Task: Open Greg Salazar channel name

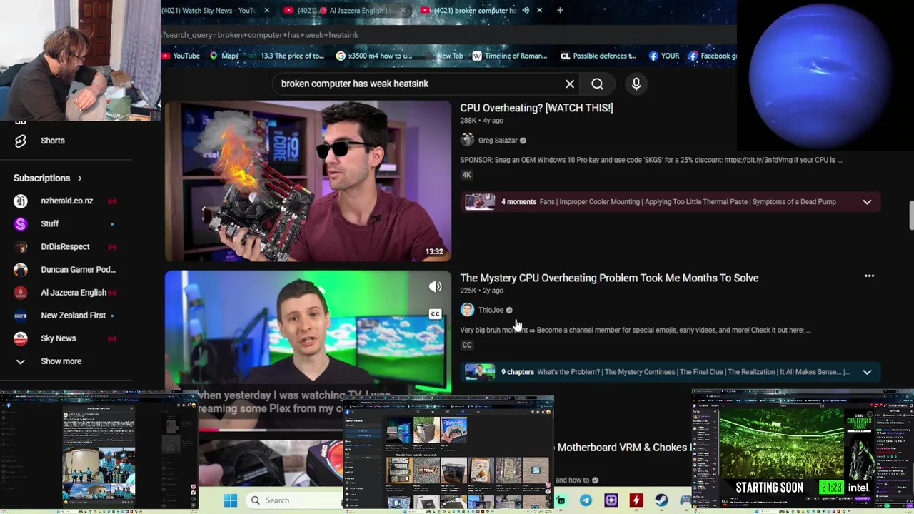Action: pyautogui.click(x=498, y=141)
